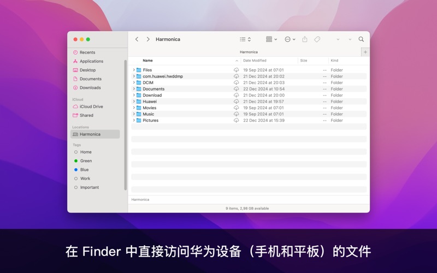
Task: Select the Pictures folder name
Action: coord(151,120)
